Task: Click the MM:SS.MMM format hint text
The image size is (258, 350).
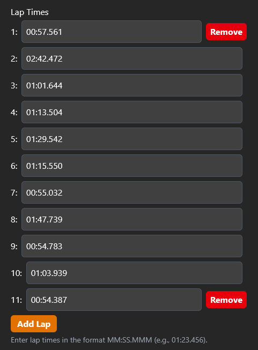Action: (x=109, y=340)
